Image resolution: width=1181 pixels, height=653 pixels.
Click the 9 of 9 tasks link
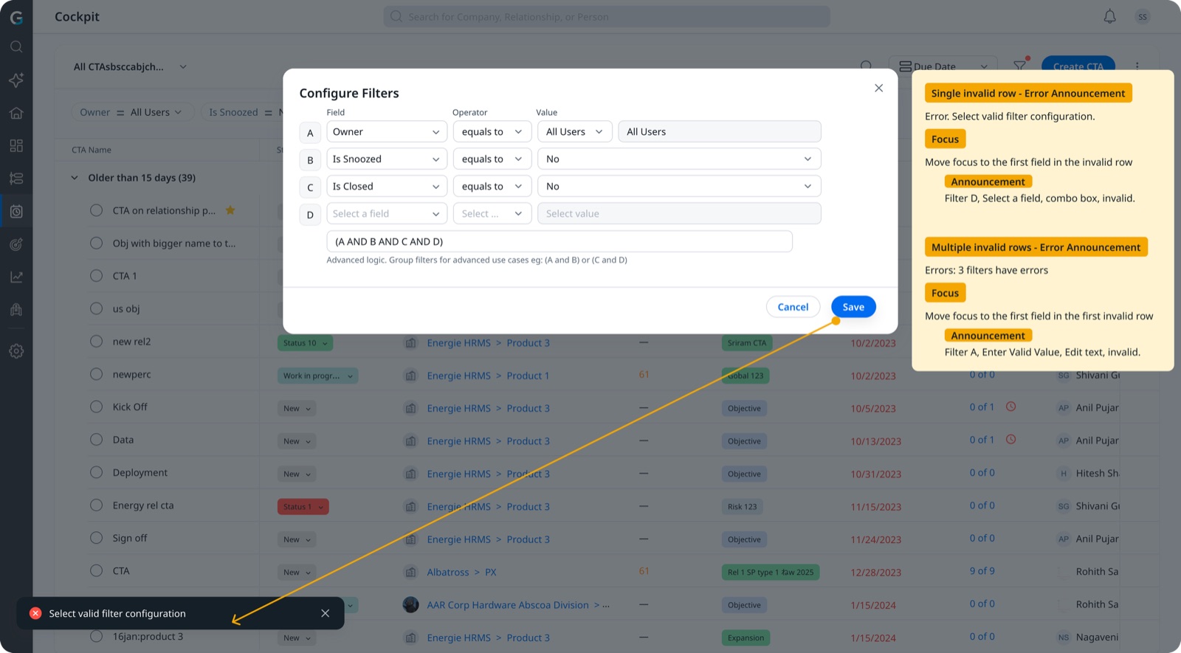click(x=982, y=571)
